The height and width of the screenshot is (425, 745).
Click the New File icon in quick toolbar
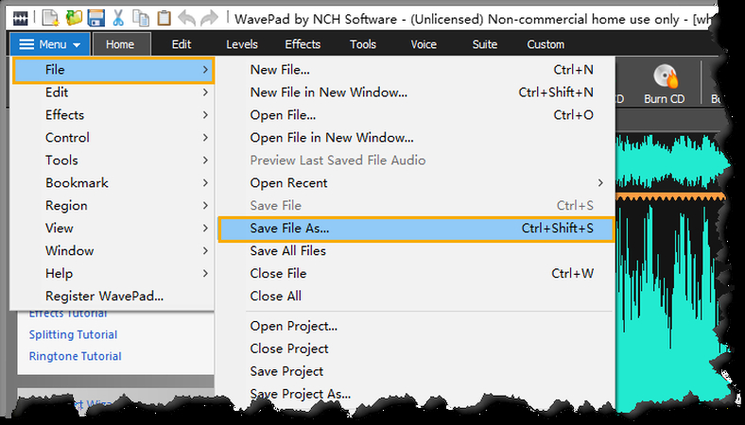pyautogui.click(x=50, y=17)
